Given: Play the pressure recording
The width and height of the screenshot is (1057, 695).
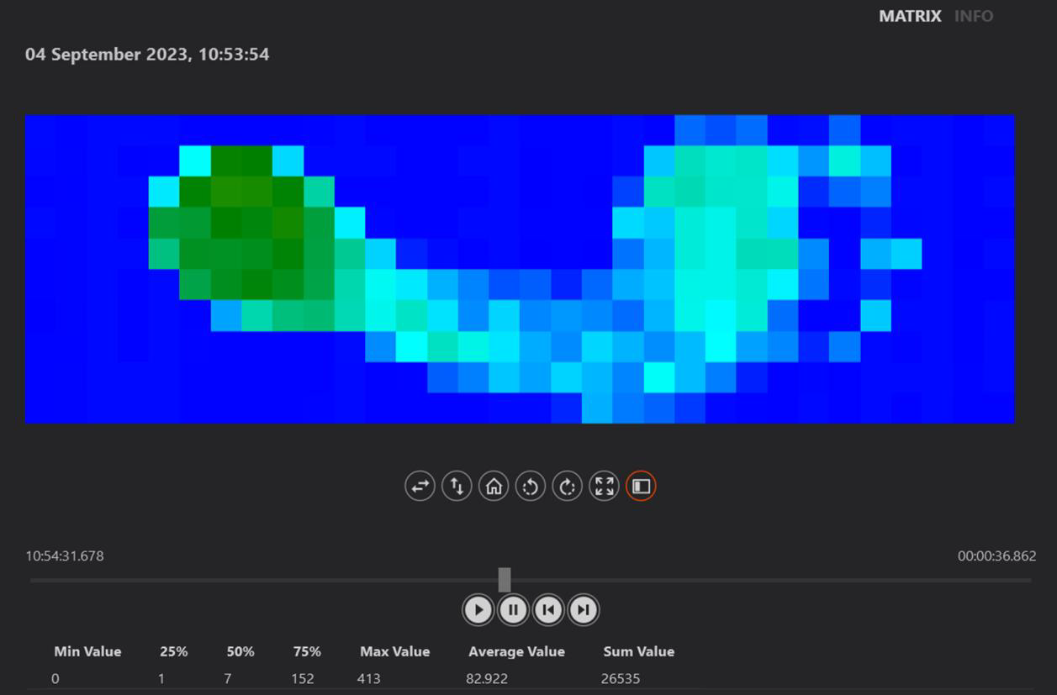Looking at the screenshot, I should [x=478, y=609].
